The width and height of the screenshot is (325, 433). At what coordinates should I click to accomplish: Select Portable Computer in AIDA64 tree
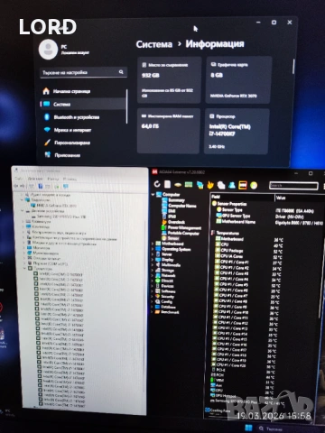[181, 233]
